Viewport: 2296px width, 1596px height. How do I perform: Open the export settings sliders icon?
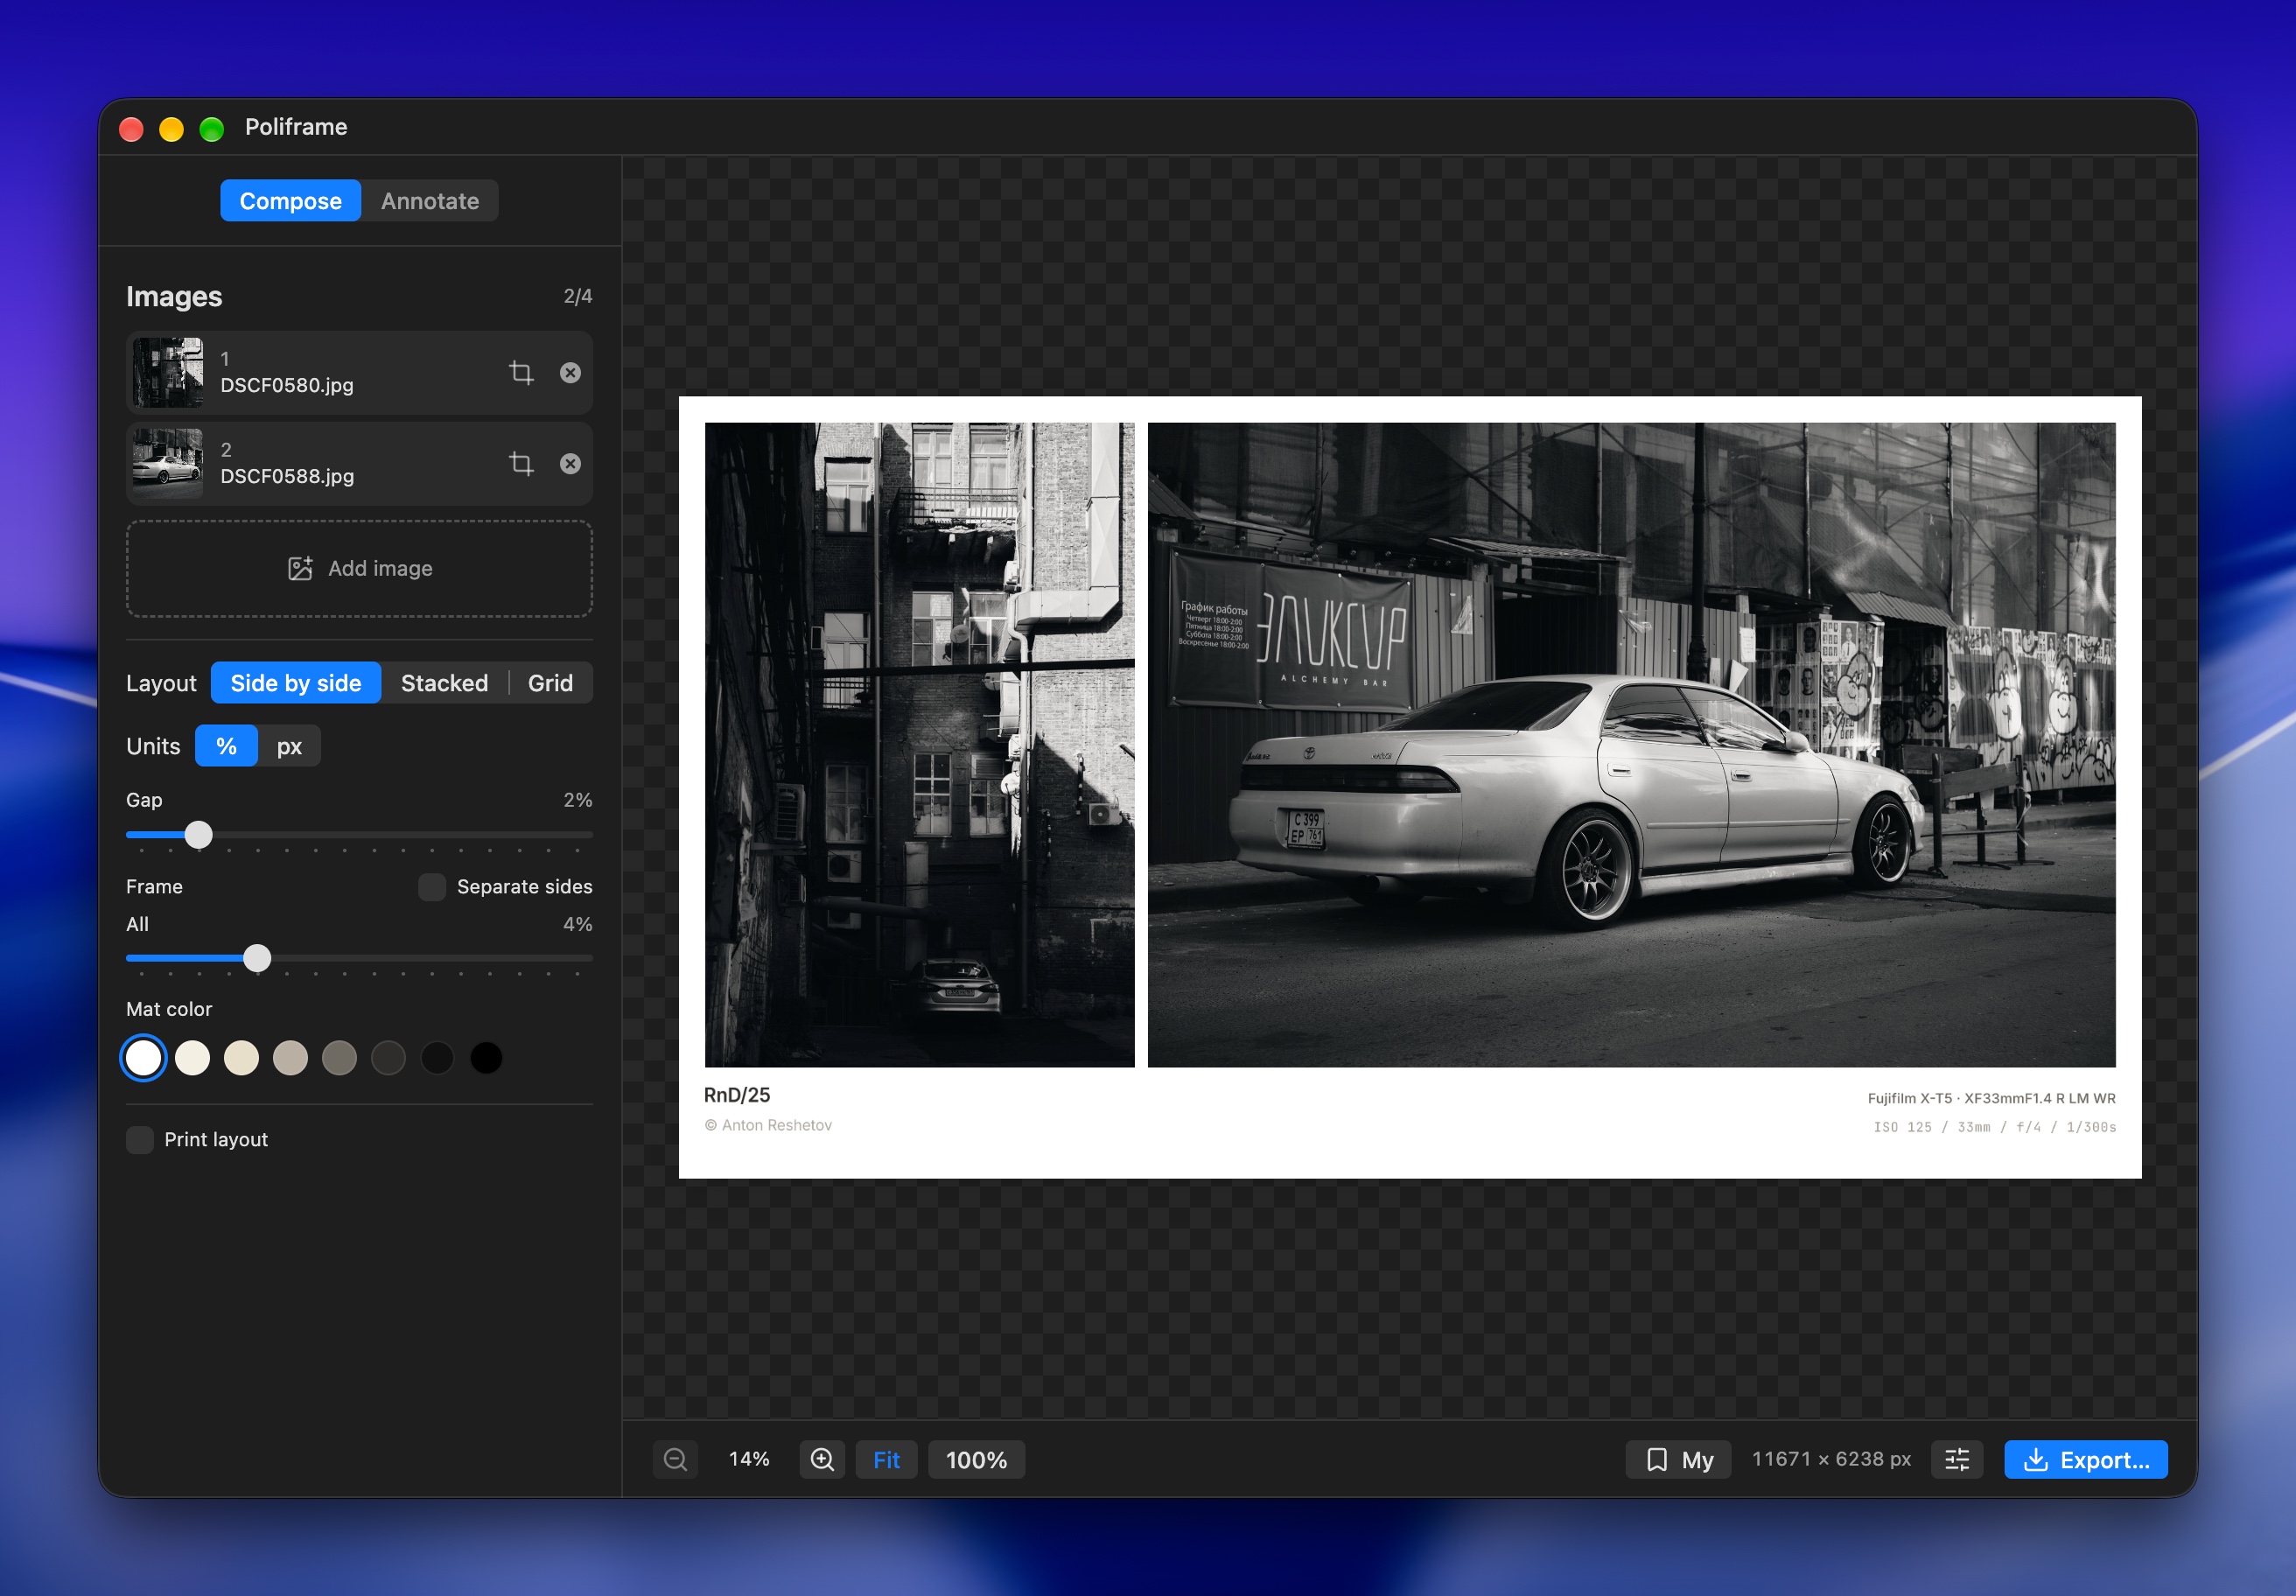coord(1957,1460)
